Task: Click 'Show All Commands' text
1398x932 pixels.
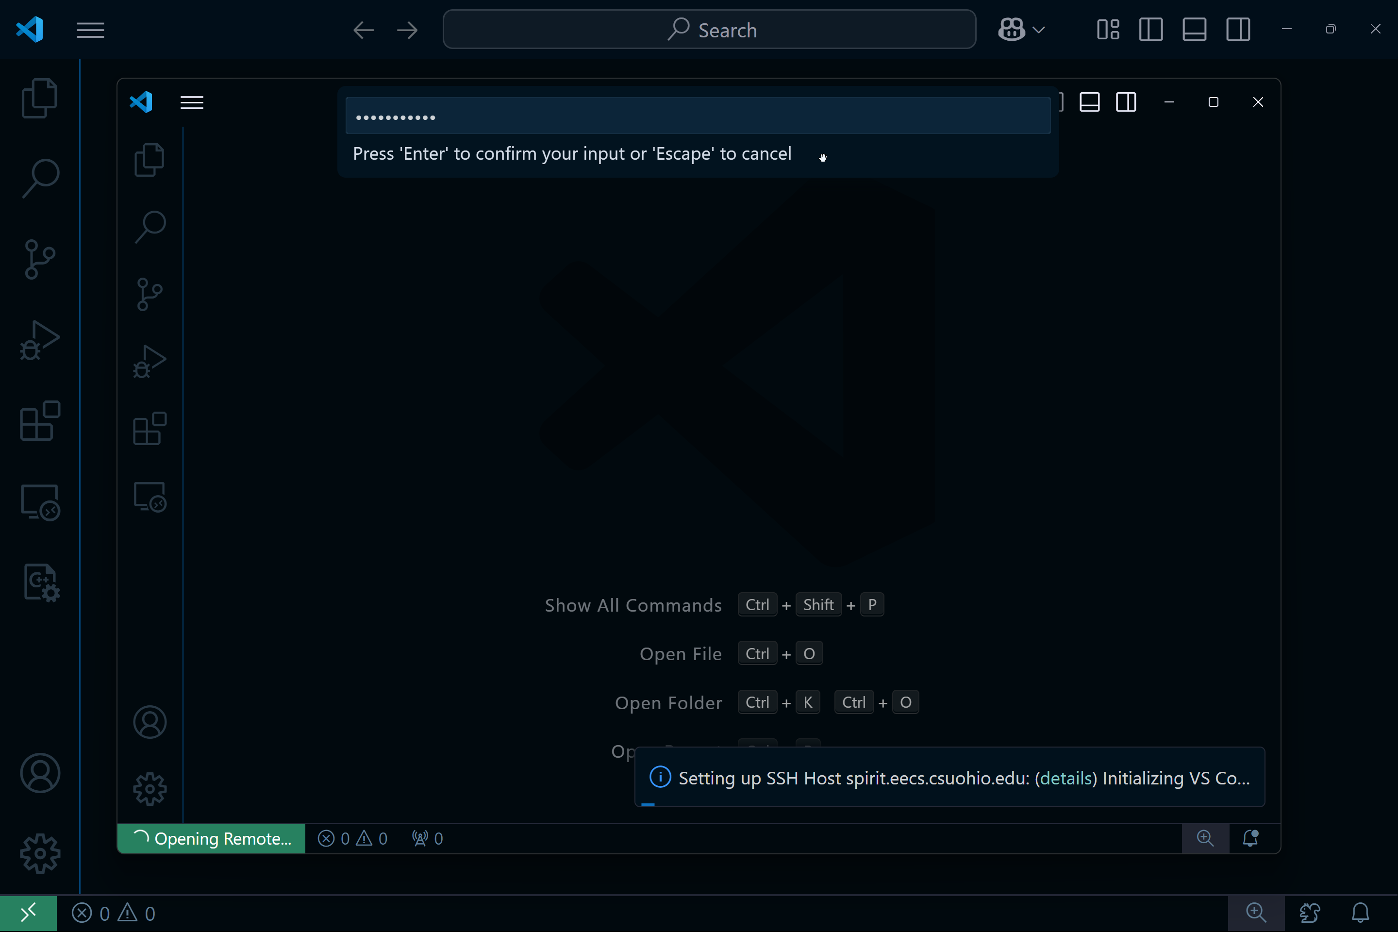Action: pyautogui.click(x=633, y=605)
